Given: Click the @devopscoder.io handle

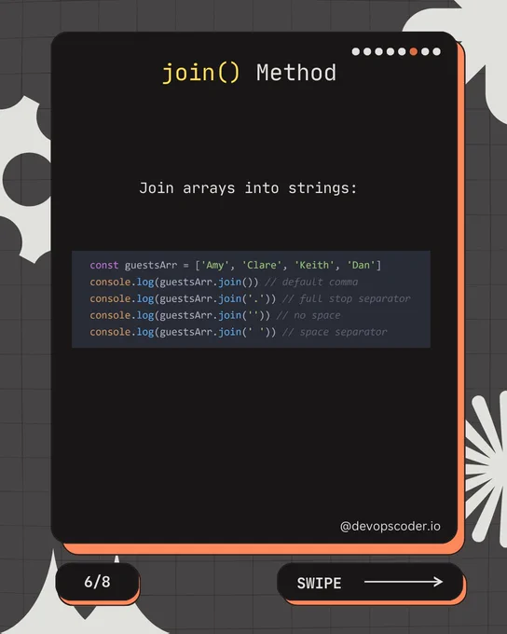Looking at the screenshot, I should point(391,526).
